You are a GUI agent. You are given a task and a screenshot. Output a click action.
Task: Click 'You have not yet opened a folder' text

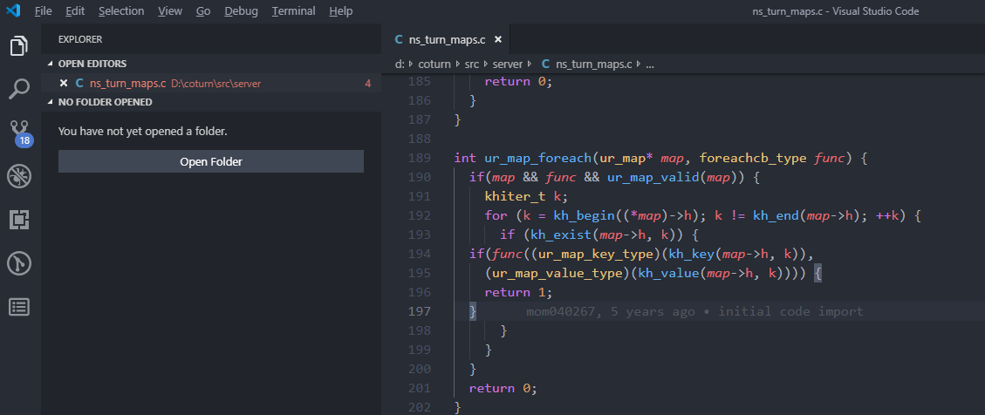(142, 132)
